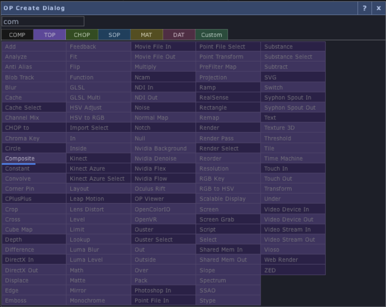Image resolution: width=386 pixels, height=307 pixels.
Task: Choose the Constant operator
Action: [34, 168]
